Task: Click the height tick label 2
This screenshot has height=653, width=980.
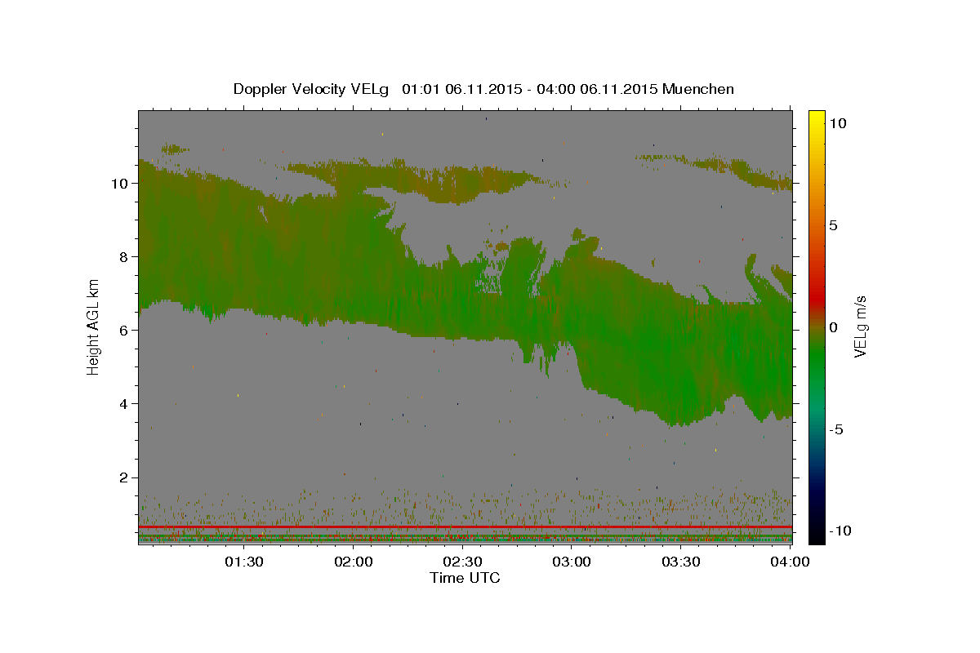Action: click(x=125, y=477)
